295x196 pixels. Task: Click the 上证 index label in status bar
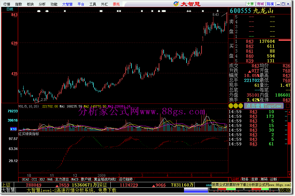[6, 185]
